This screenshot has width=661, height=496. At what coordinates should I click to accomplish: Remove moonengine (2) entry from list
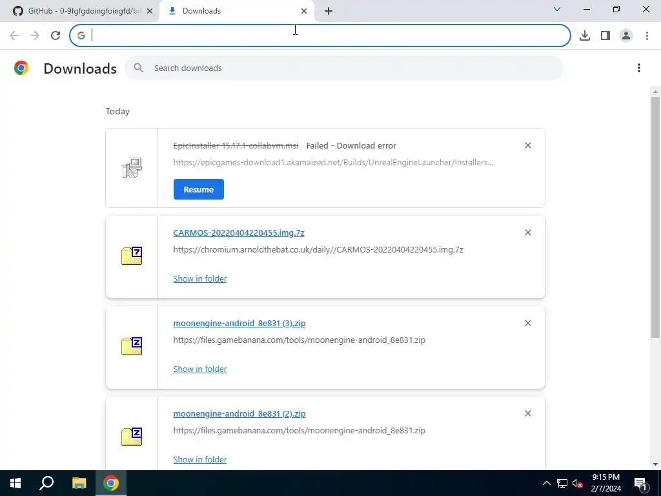pos(528,414)
